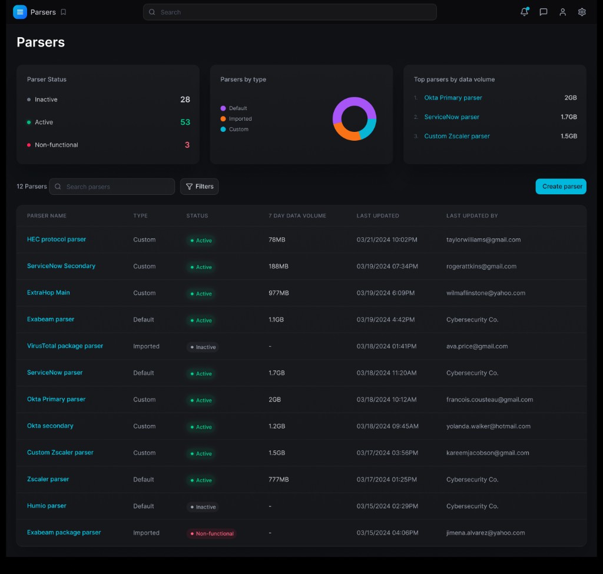
Task: Switch to the Parsers title heading
Action: (x=40, y=42)
